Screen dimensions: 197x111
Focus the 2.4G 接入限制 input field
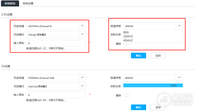[x=56, y=43]
